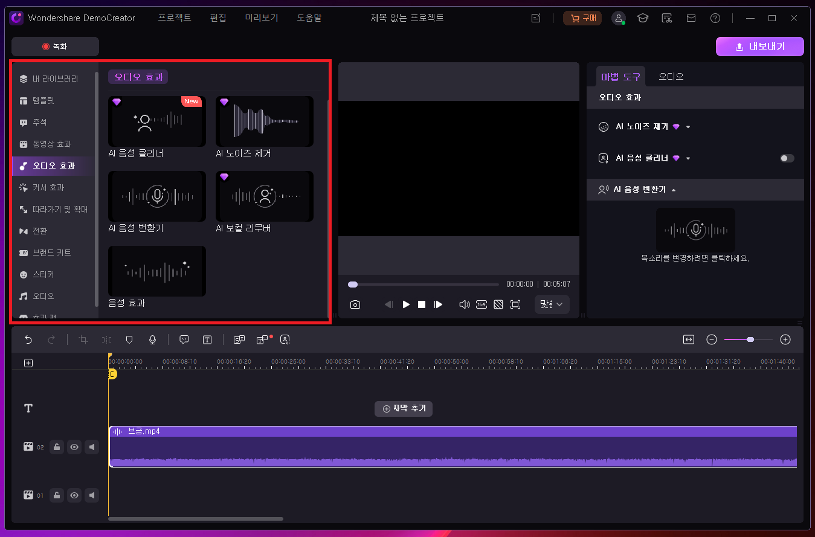
Task: Toggle the AI 음성 클리너 switch
Action: point(787,158)
